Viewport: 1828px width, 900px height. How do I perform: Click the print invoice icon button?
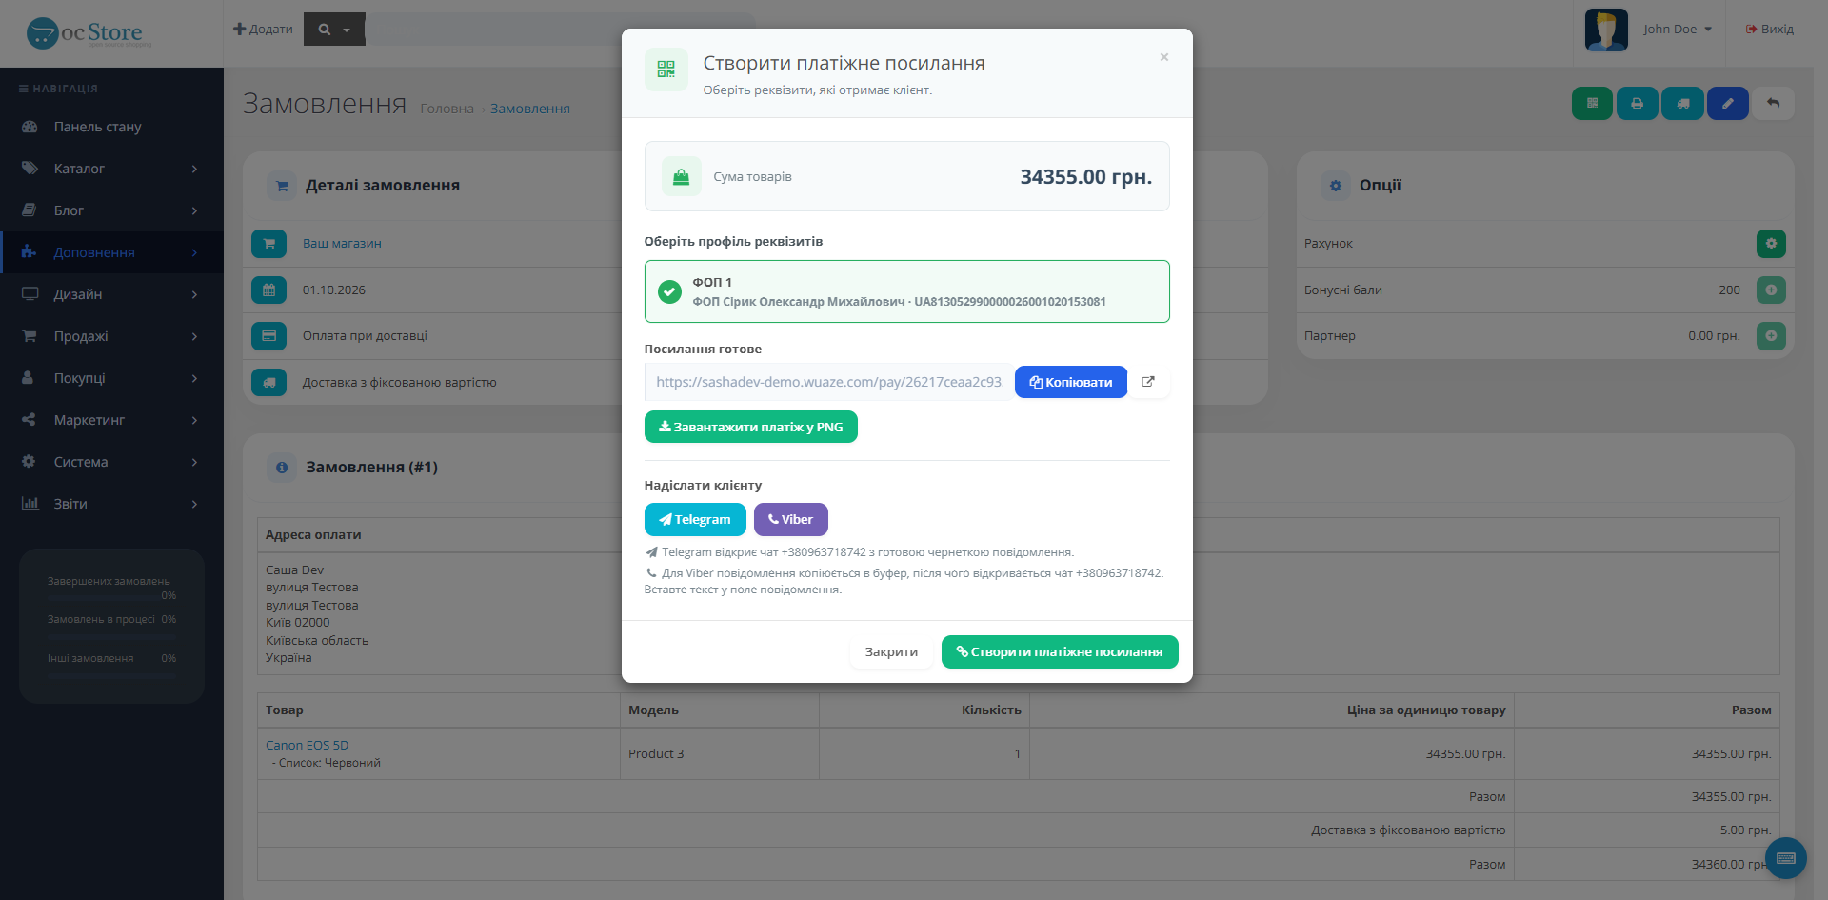1637,103
